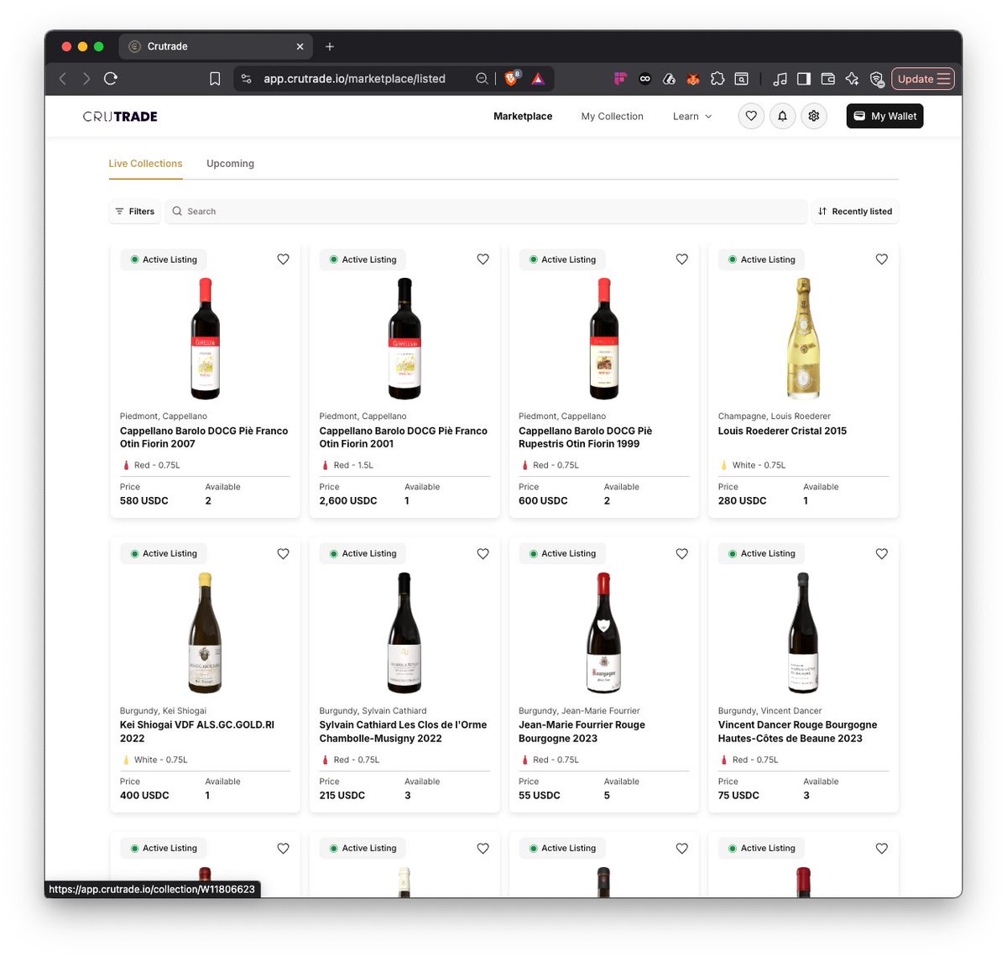Click the site settings icon in address bar
This screenshot has height=957, width=1007.
pos(246,79)
